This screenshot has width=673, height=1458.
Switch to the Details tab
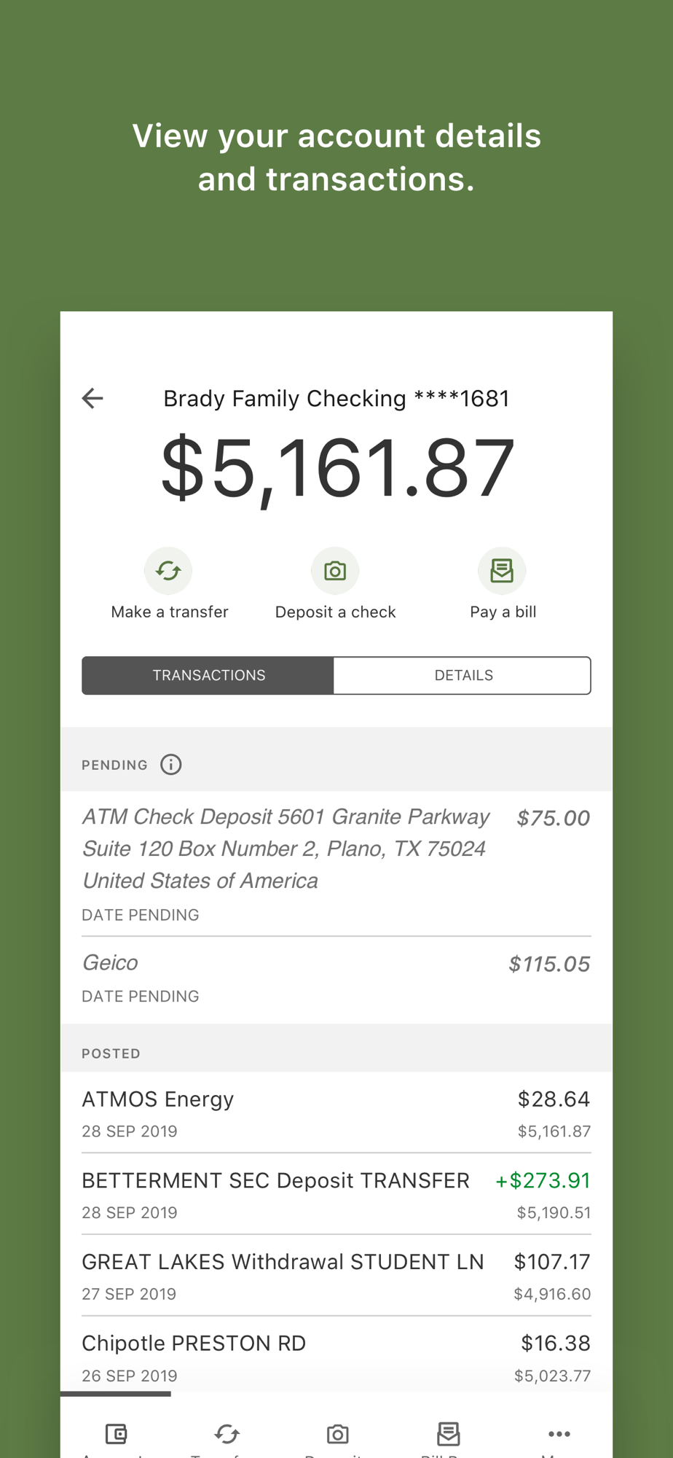pos(463,675)
